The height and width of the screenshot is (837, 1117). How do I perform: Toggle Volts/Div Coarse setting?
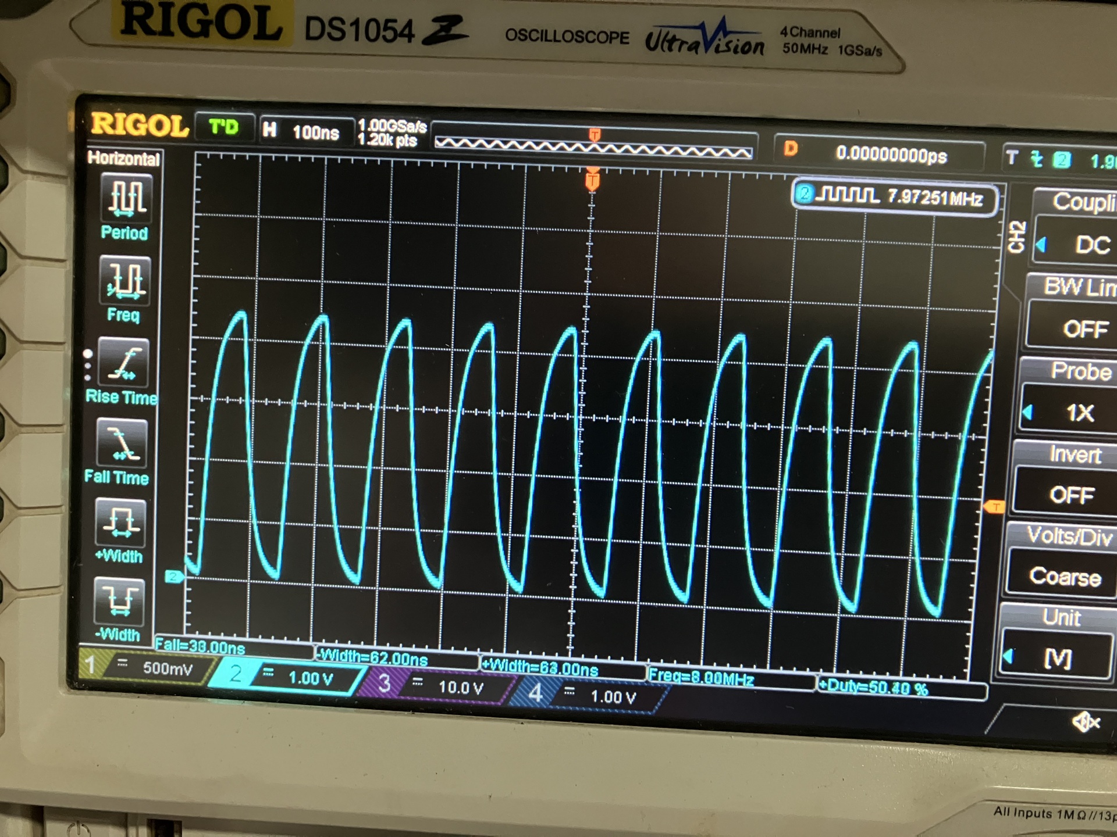[x=1065, y=576]
